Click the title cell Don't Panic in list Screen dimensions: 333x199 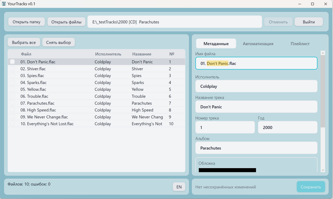[x=142, y=62]
